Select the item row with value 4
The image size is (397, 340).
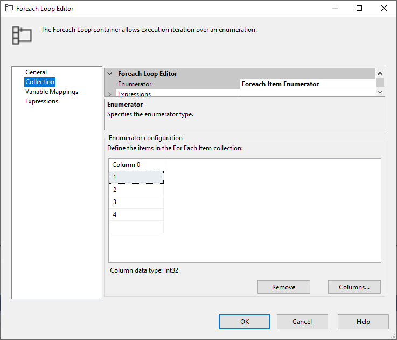click(136, 214)
